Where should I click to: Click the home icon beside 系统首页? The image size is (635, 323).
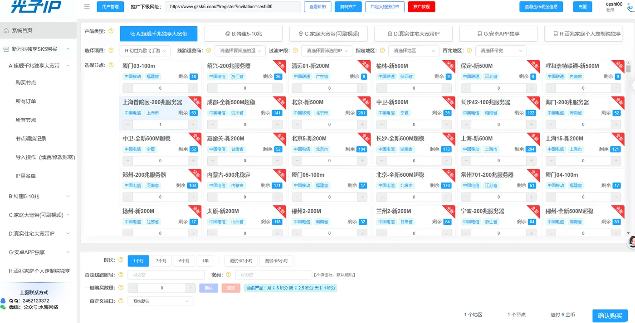click(6, 30)
